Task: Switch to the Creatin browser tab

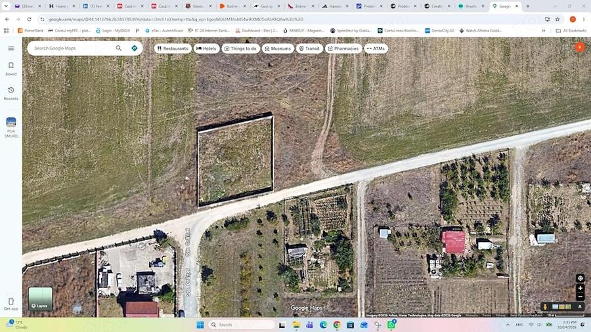Action: click(437, 6)
